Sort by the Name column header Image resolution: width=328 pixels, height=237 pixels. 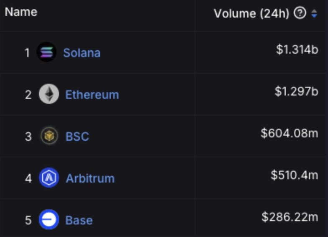click(x=21, y=12)
